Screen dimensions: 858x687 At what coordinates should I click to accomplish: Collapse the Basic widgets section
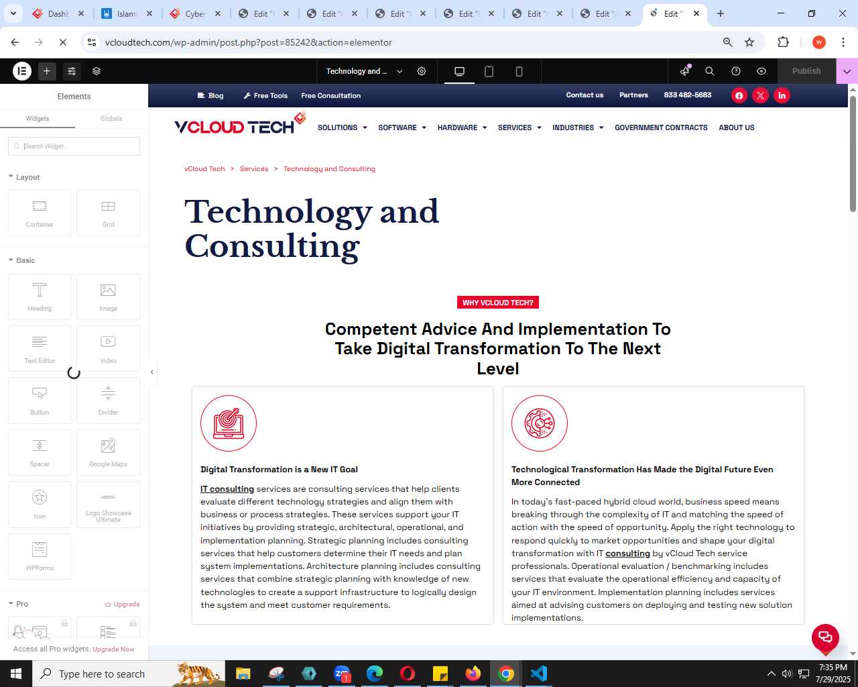[21, 260]
